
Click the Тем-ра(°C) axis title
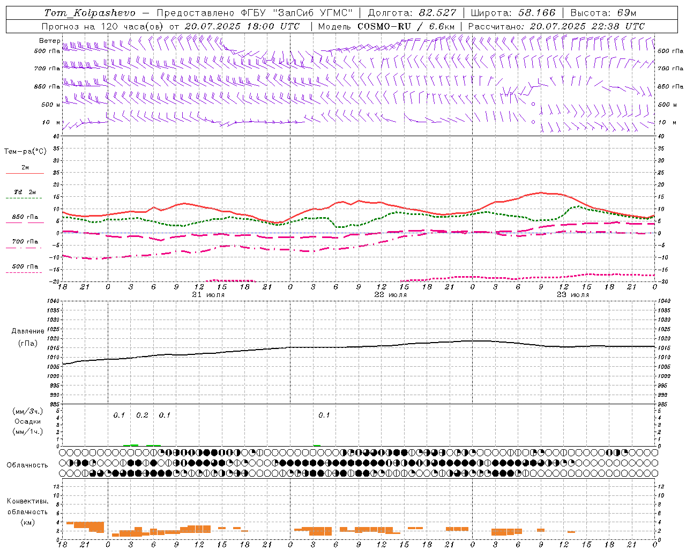click(25, 152)
